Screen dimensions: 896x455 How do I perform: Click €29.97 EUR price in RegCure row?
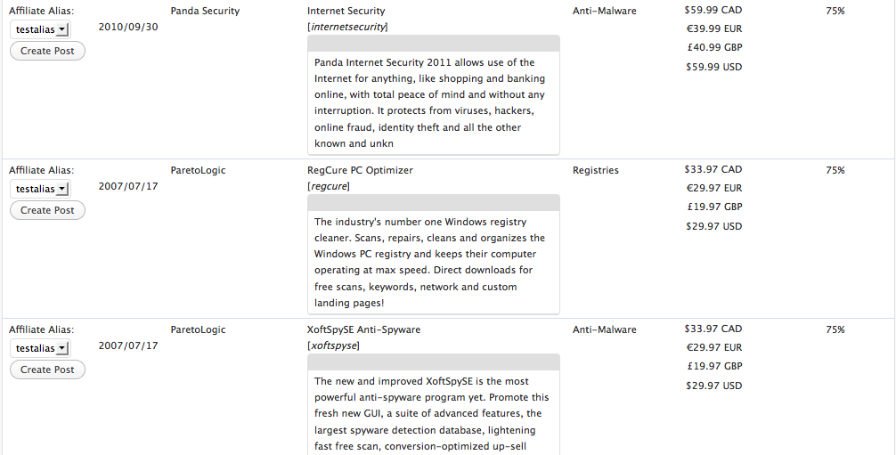714,188
